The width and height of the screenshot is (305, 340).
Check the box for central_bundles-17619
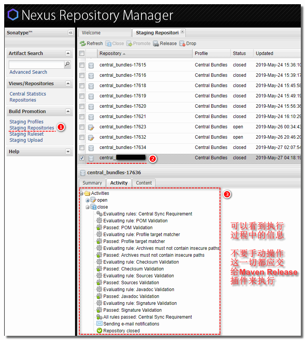pos(82,96)
